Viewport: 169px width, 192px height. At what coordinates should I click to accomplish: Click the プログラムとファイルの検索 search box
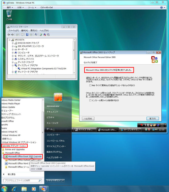[x=22, y=180]
